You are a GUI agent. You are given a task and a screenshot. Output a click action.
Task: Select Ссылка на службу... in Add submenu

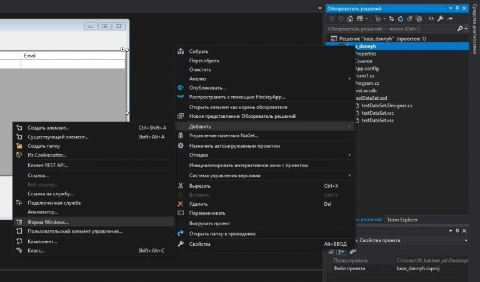94,193
